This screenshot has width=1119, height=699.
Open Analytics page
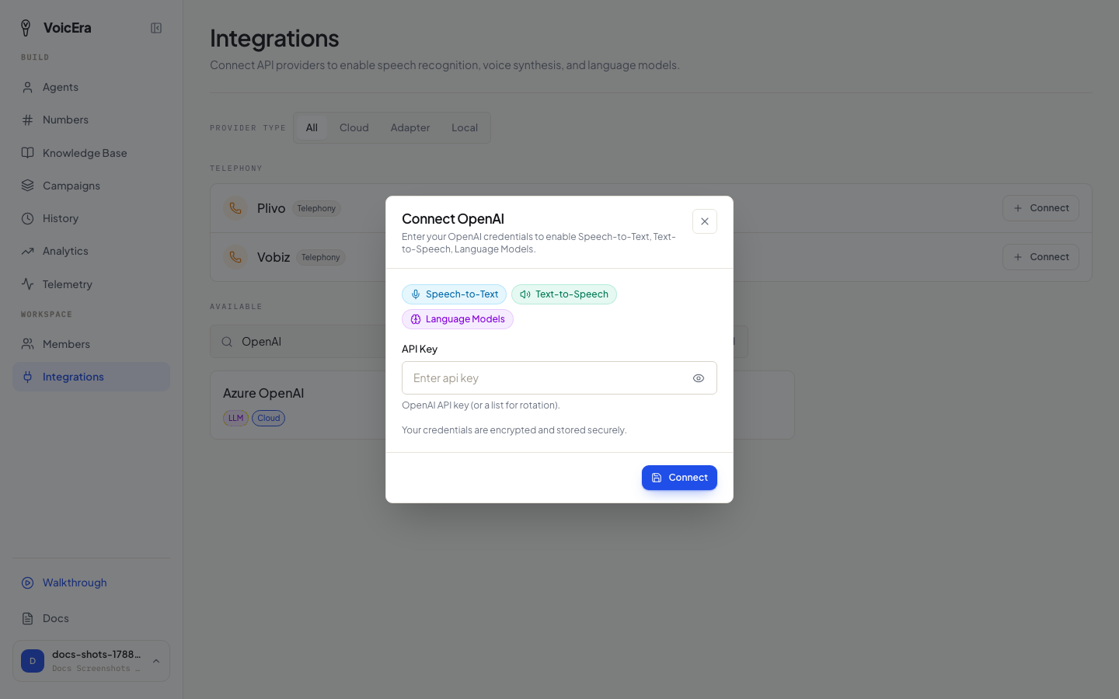tap(91, 251)
